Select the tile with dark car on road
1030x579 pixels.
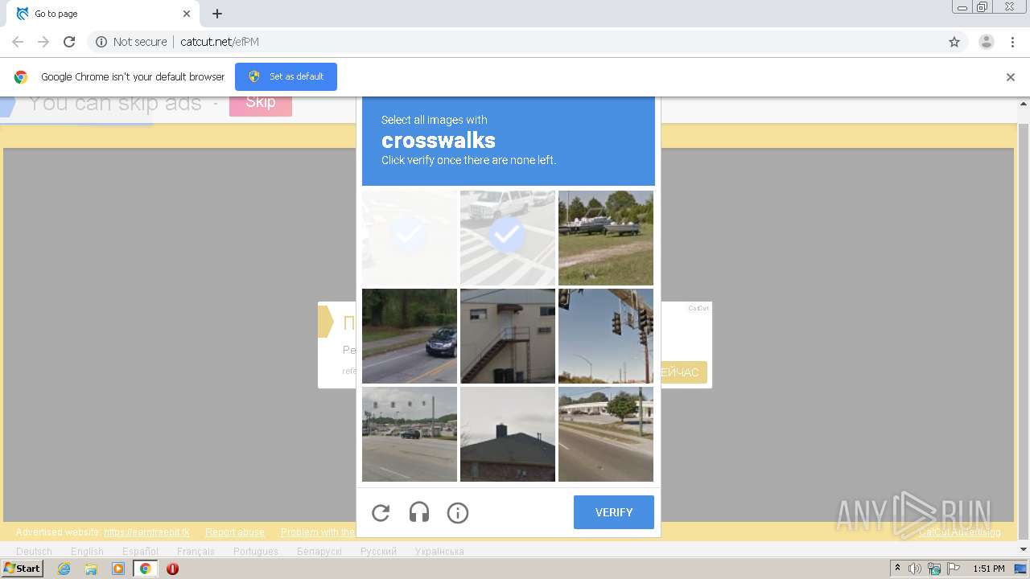410,336
